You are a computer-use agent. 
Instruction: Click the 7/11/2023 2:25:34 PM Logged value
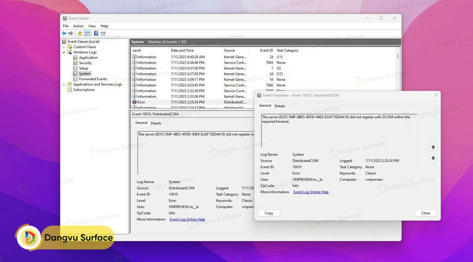click(x=382, y=161)
